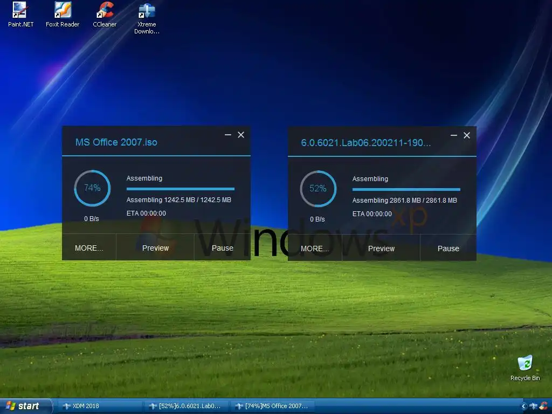
Task: Click the 52% circular progress indicator
Action: (318, 189)
